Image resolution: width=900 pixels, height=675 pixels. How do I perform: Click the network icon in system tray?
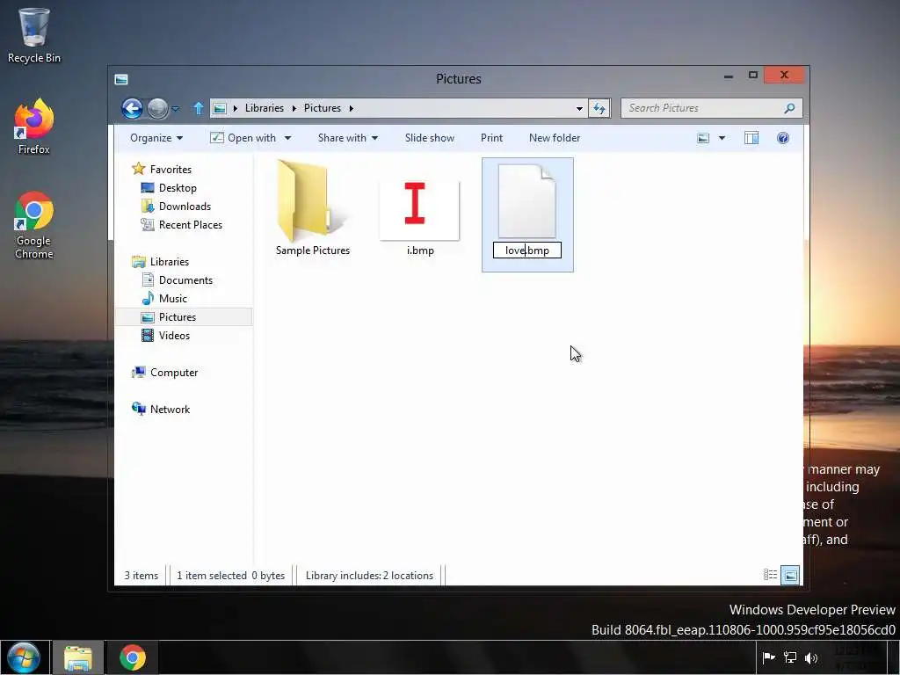790,657
